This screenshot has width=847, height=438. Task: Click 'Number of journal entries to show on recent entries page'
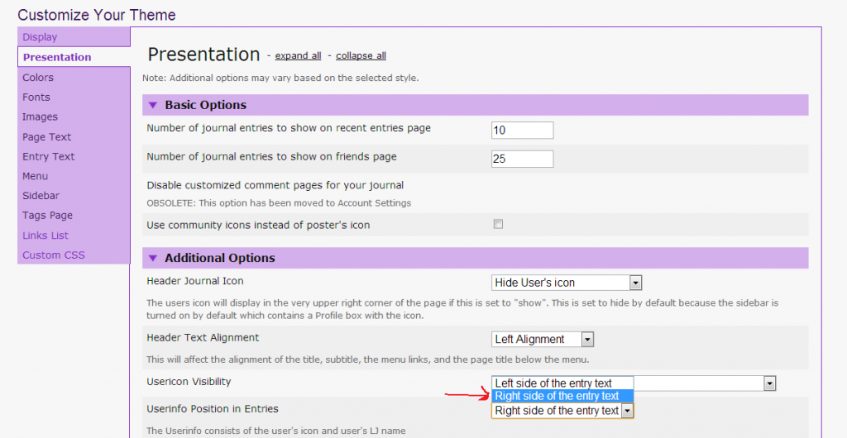(x=289, y=128)
